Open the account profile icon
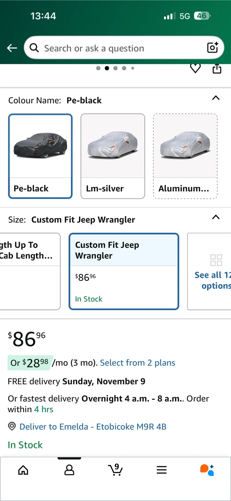 (69, 470)
